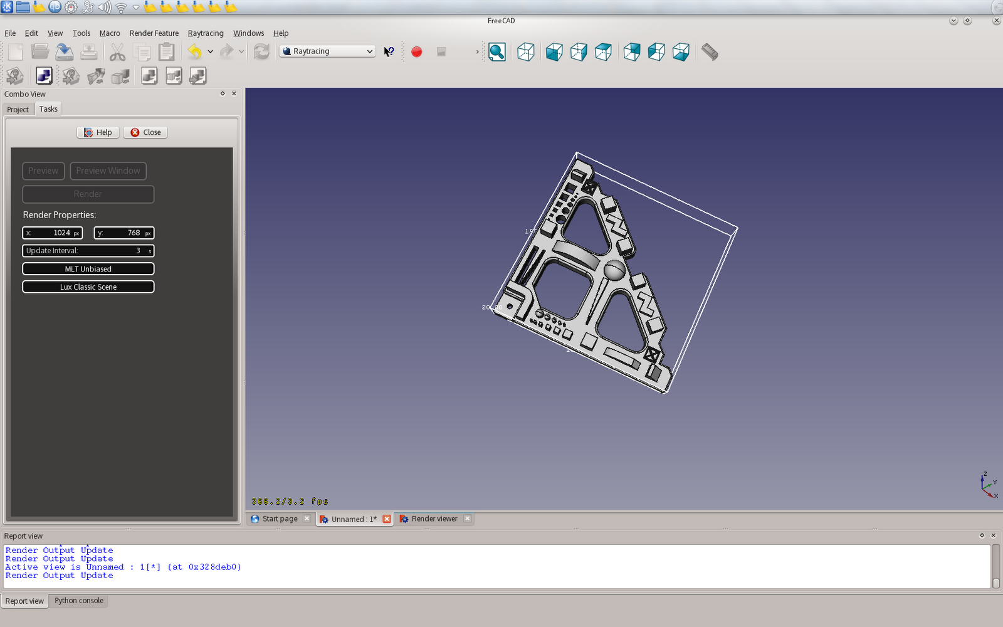Click the highlighted blue raytracing project icon
1003x627 pixels.
pyautogui.click(x=44, y=76)
